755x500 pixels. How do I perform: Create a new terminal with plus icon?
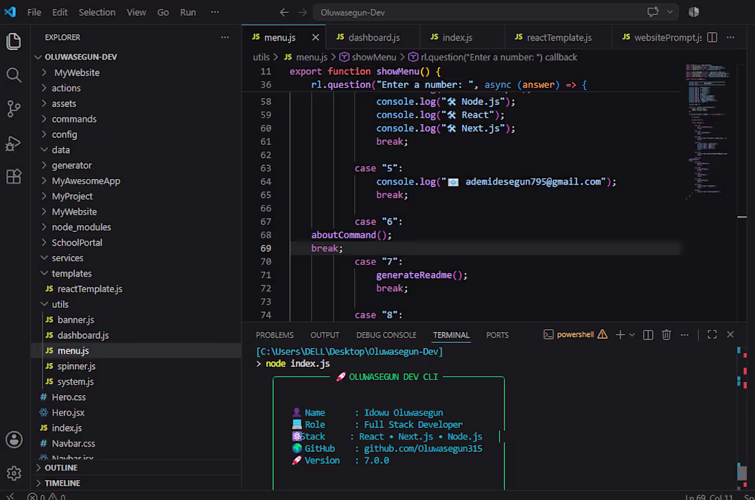pyautogui.click(x=620, y=335)
